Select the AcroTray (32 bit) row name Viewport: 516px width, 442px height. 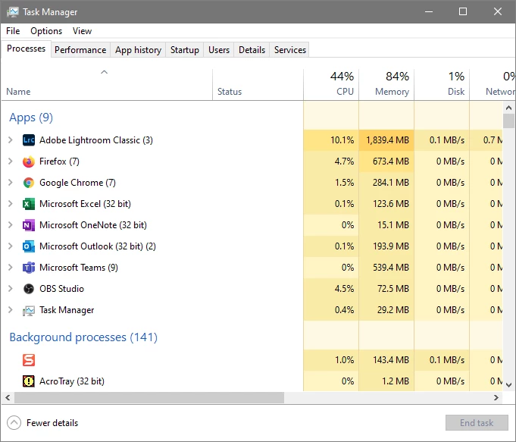coord(72,381)
